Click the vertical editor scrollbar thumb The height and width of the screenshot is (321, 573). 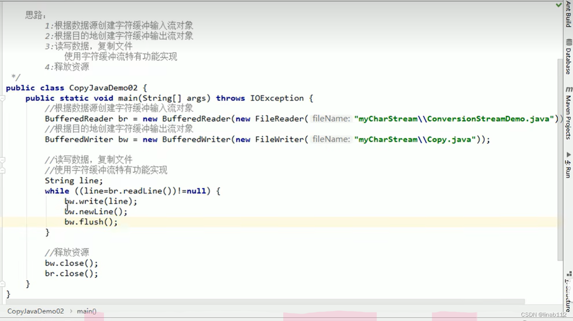pos(560,160)
